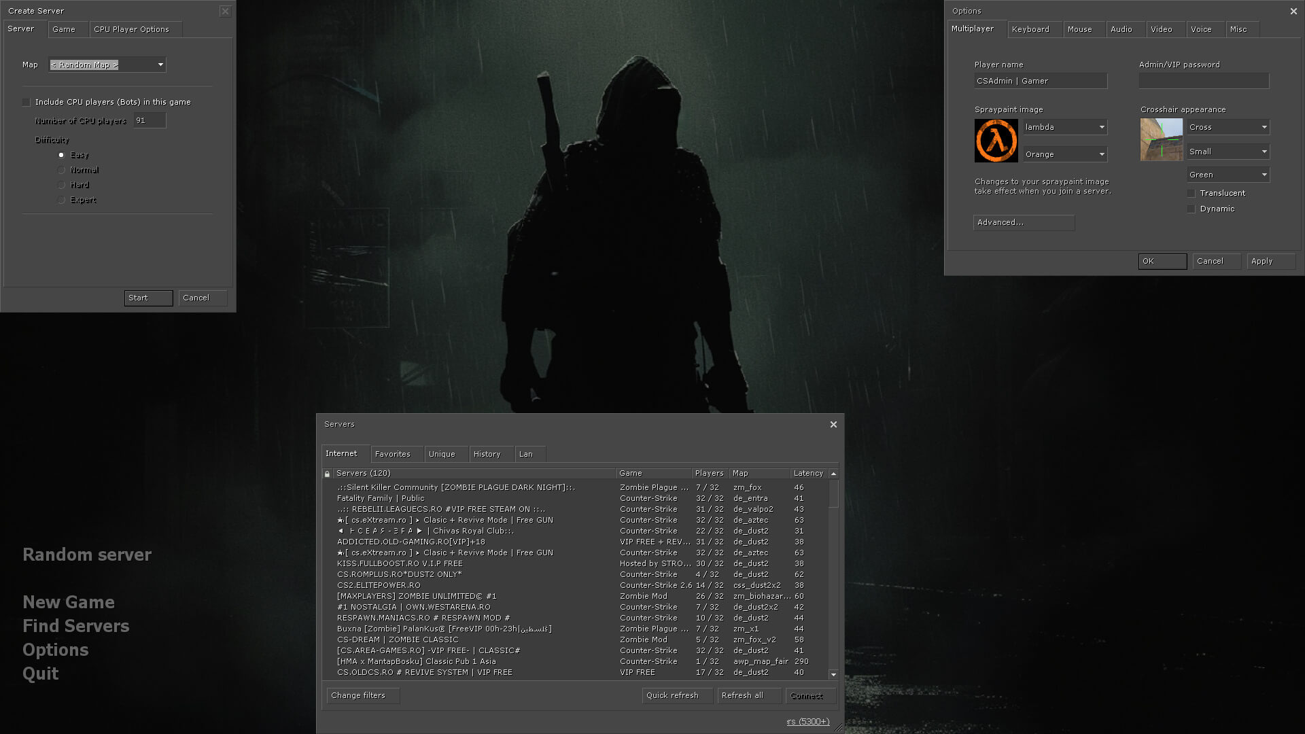Sort servers by Players column header

pyautogui.click(x=710, y=474)
